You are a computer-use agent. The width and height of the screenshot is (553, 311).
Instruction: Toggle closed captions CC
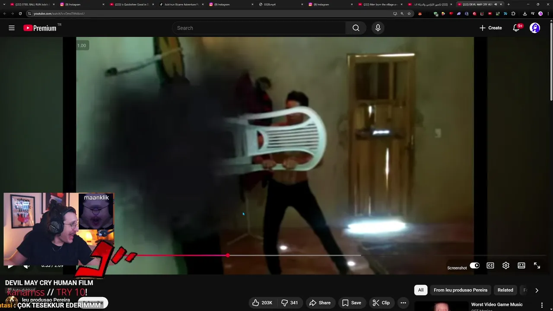(x=490, y=266)
